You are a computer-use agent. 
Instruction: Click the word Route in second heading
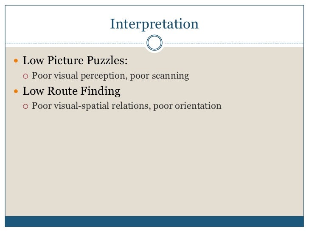click(62, 91)
